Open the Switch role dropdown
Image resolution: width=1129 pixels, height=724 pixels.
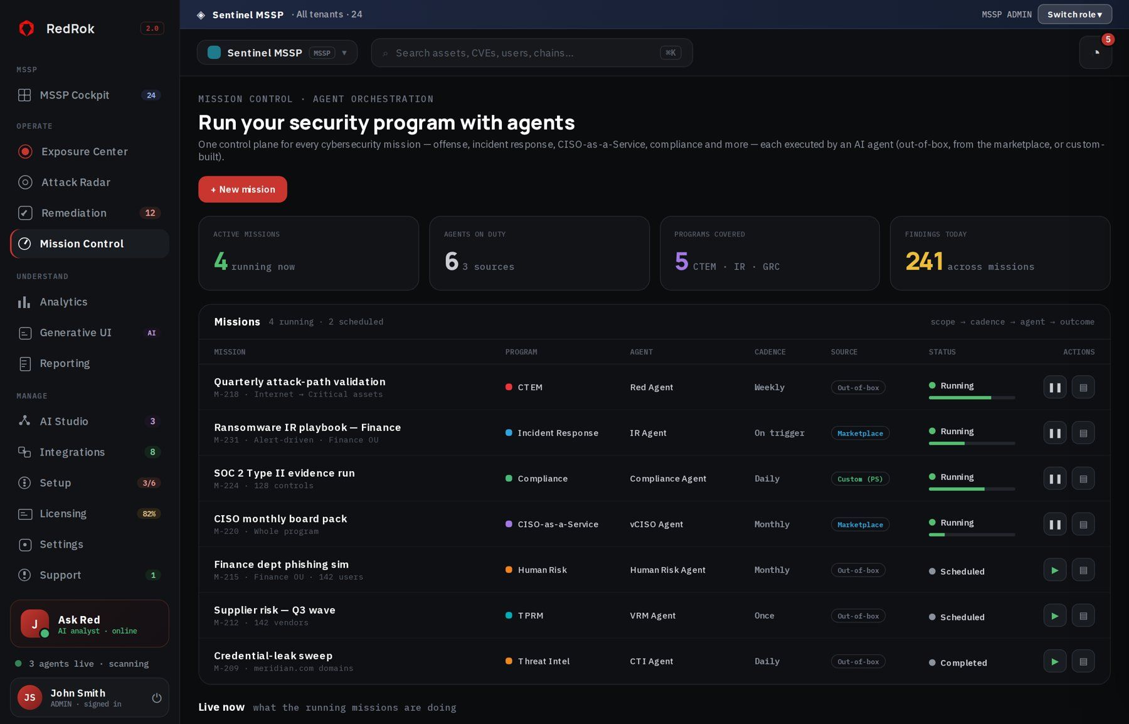[1074, 14]
